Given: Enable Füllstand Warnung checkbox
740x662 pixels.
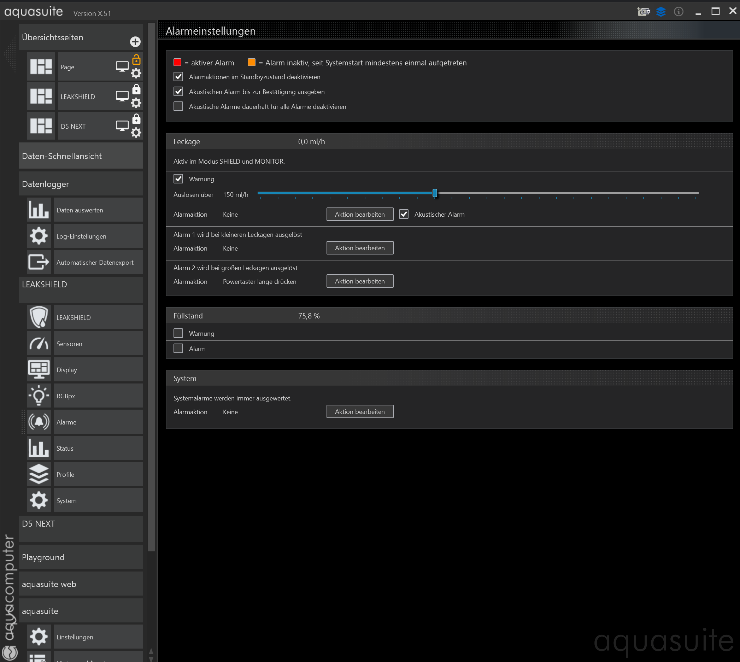Looking at the screenshot, I should [x=178, y=333].
